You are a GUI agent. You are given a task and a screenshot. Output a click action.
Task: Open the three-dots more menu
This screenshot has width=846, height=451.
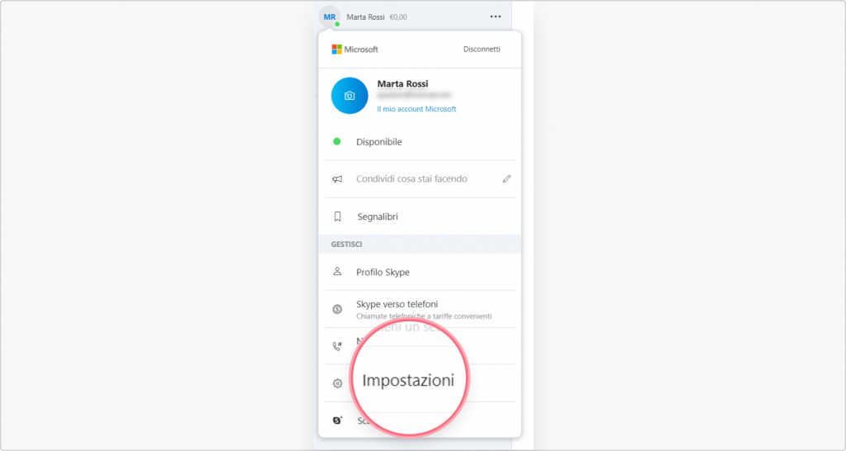click(x=496, y=17)
